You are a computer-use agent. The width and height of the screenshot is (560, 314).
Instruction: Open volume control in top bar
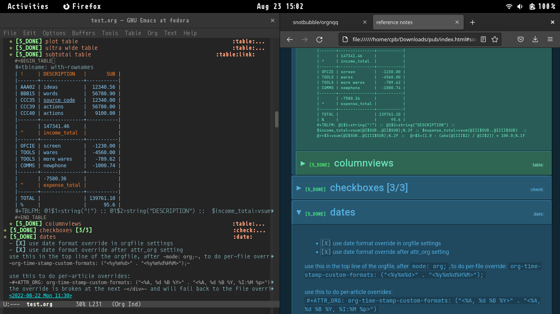click(x=520, y=7)
